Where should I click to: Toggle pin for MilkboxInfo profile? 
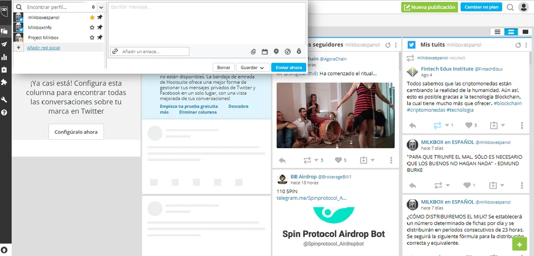(x=100, y=28)
